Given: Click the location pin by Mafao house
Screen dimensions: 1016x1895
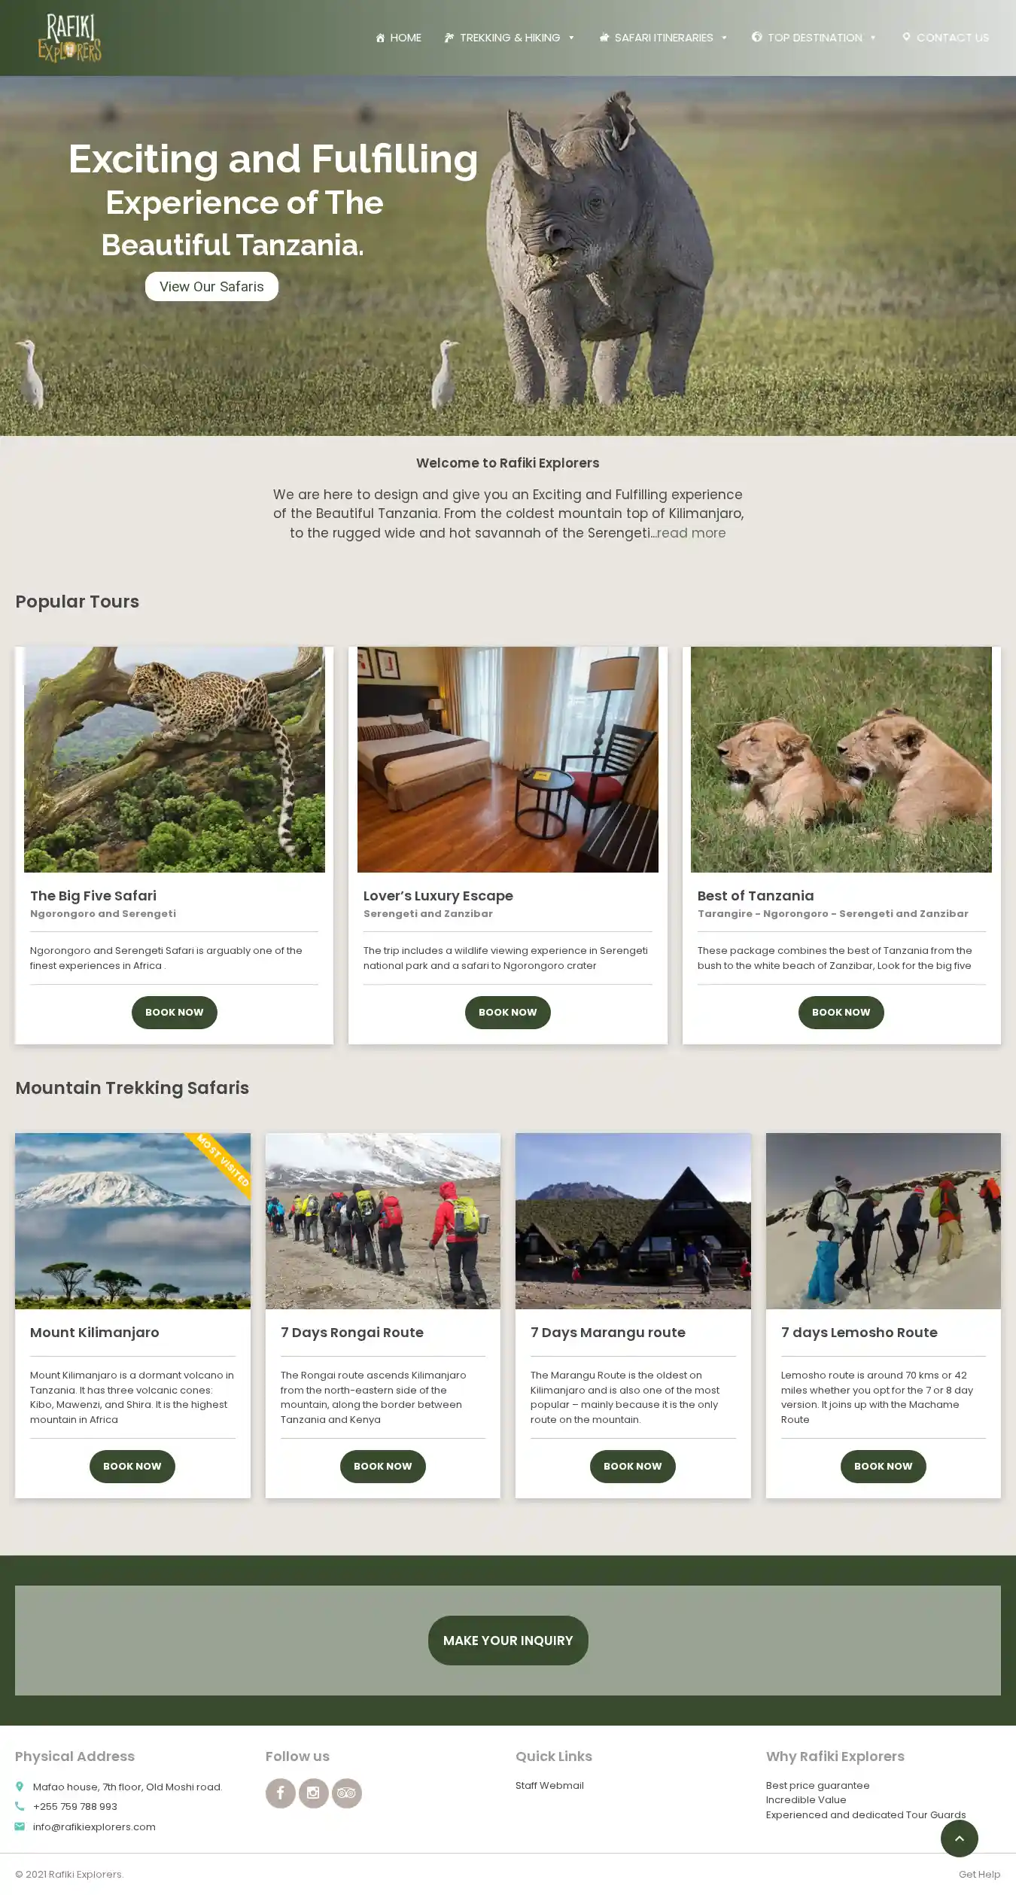Looking at the screenshot, I should click(20, 1787).
